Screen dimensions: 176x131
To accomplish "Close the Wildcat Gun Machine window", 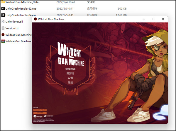I will pyautogui.click(x=163, y=19).
